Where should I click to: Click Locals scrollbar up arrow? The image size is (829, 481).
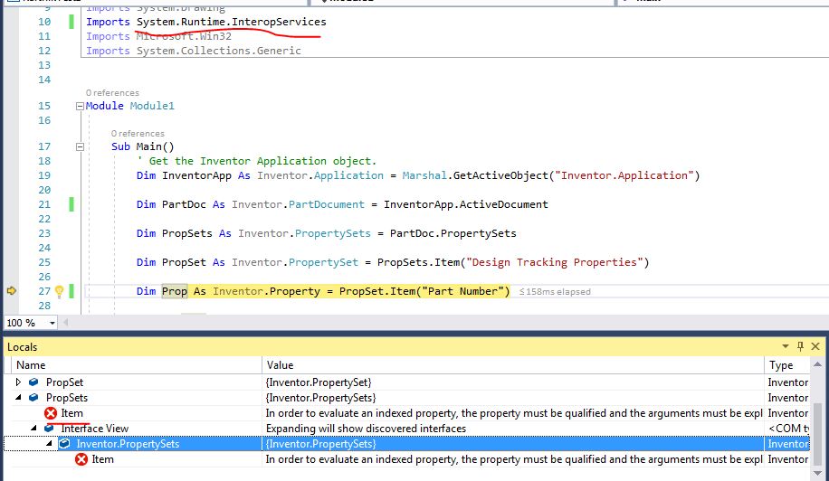[x=817, y=364]
